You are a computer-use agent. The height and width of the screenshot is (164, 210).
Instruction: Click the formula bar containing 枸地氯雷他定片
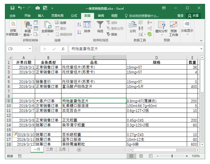click(134, 49)
